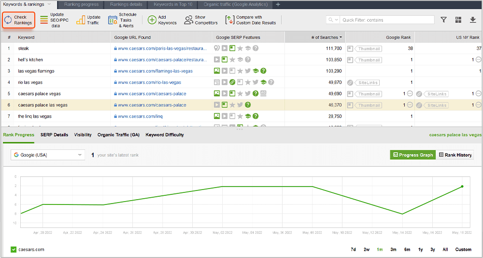This screenshot has width=483, height=258.
Task: Set graph range to 3m
Action: click(x=393, y=249)
